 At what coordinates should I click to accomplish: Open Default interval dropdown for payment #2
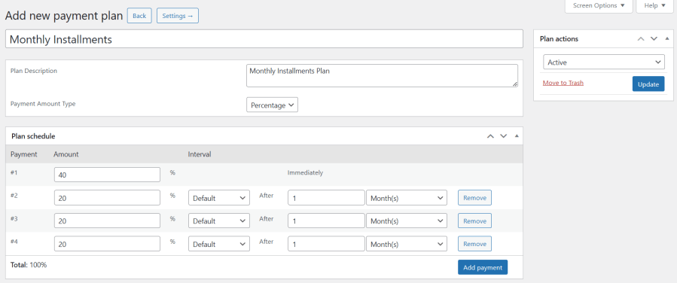pos(219,198)
